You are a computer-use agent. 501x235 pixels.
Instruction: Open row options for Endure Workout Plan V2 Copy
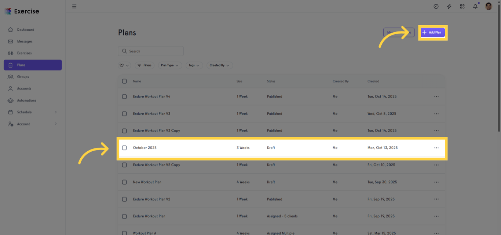pos(436,165)
